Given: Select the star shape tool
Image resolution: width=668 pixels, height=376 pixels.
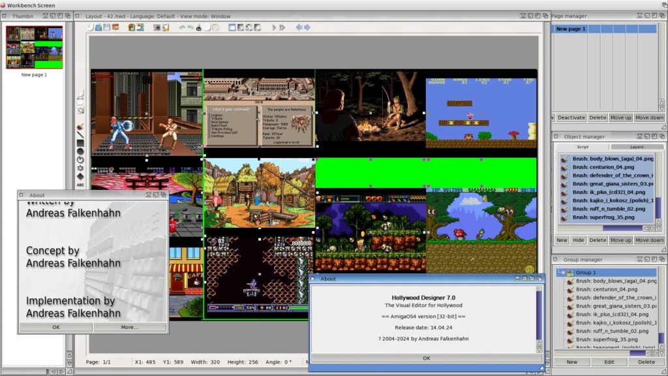Looking at the screenshot, I should (x=80, y=168).
